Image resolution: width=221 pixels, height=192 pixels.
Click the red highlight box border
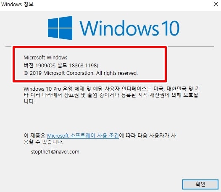90,47
